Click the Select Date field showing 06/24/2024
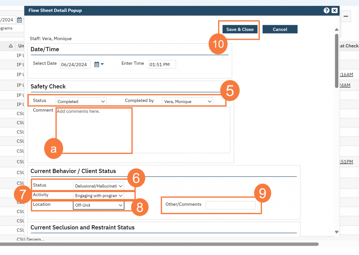This screenshot has height=255, width=359. (75, 64)
